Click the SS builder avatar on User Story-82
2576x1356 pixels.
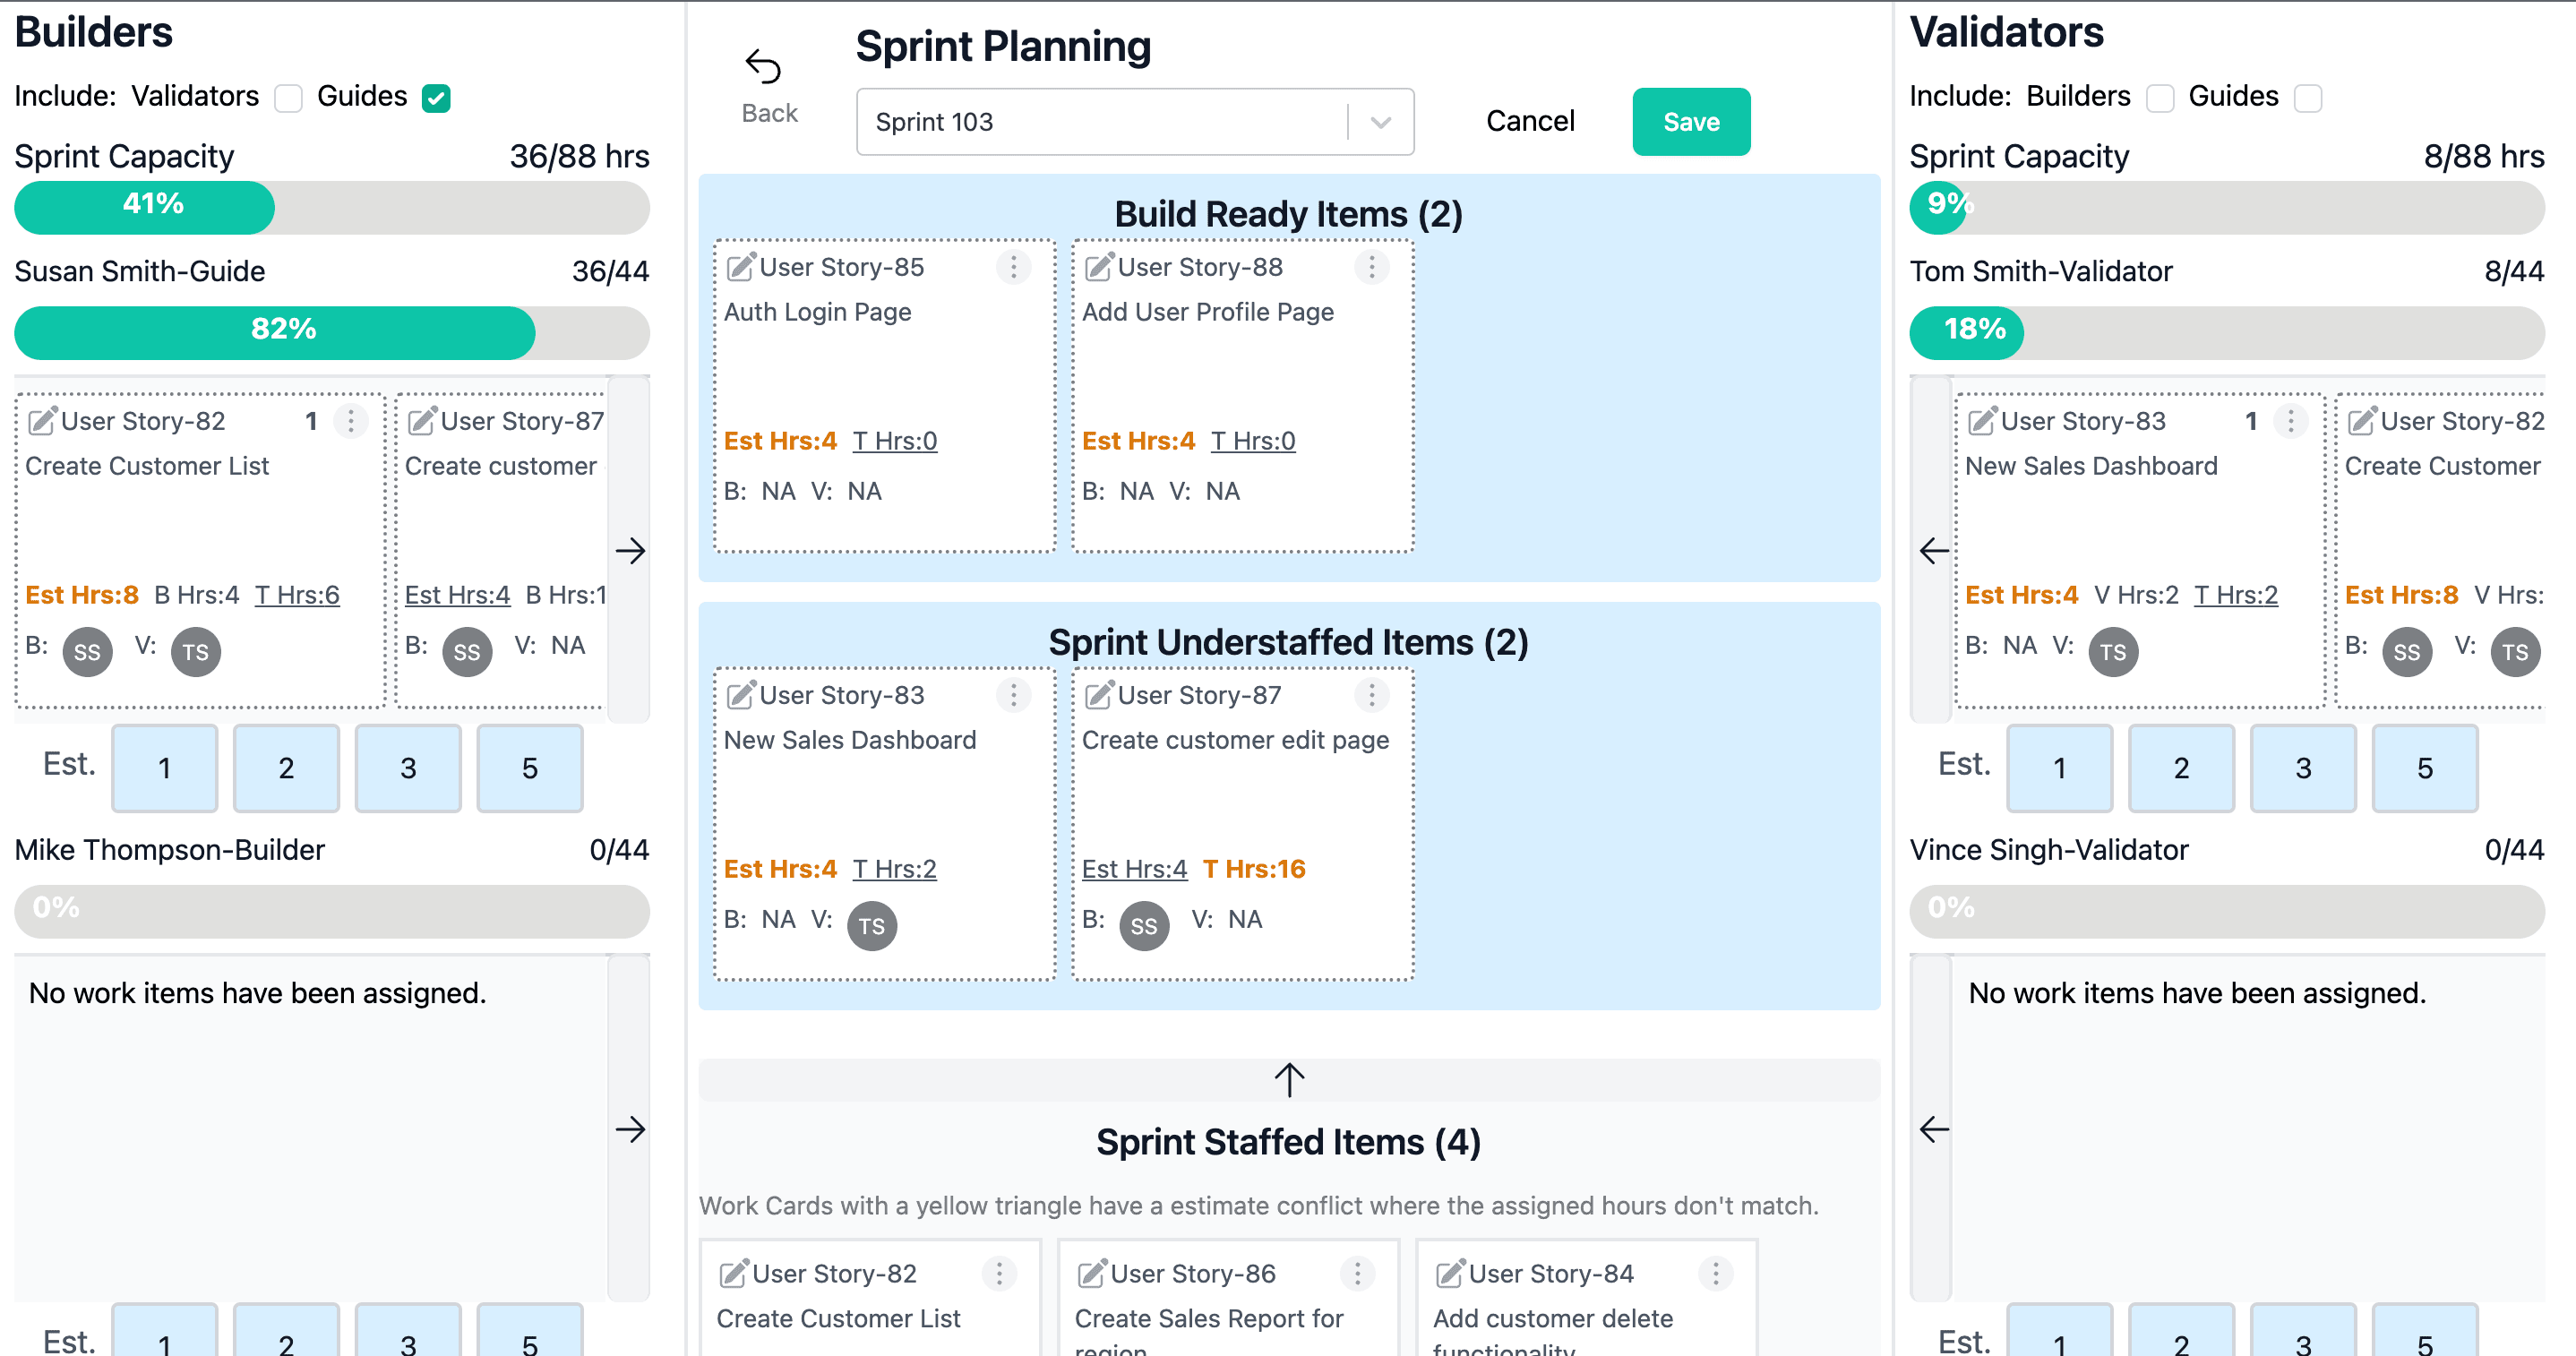87,651
